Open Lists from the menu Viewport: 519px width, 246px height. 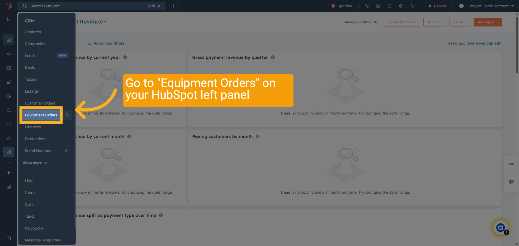coord(29,181)
